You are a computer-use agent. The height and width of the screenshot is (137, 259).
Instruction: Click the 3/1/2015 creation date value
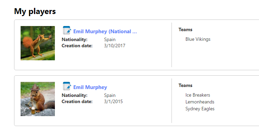(113, 102)
